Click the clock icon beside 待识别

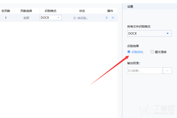point(74,18)
